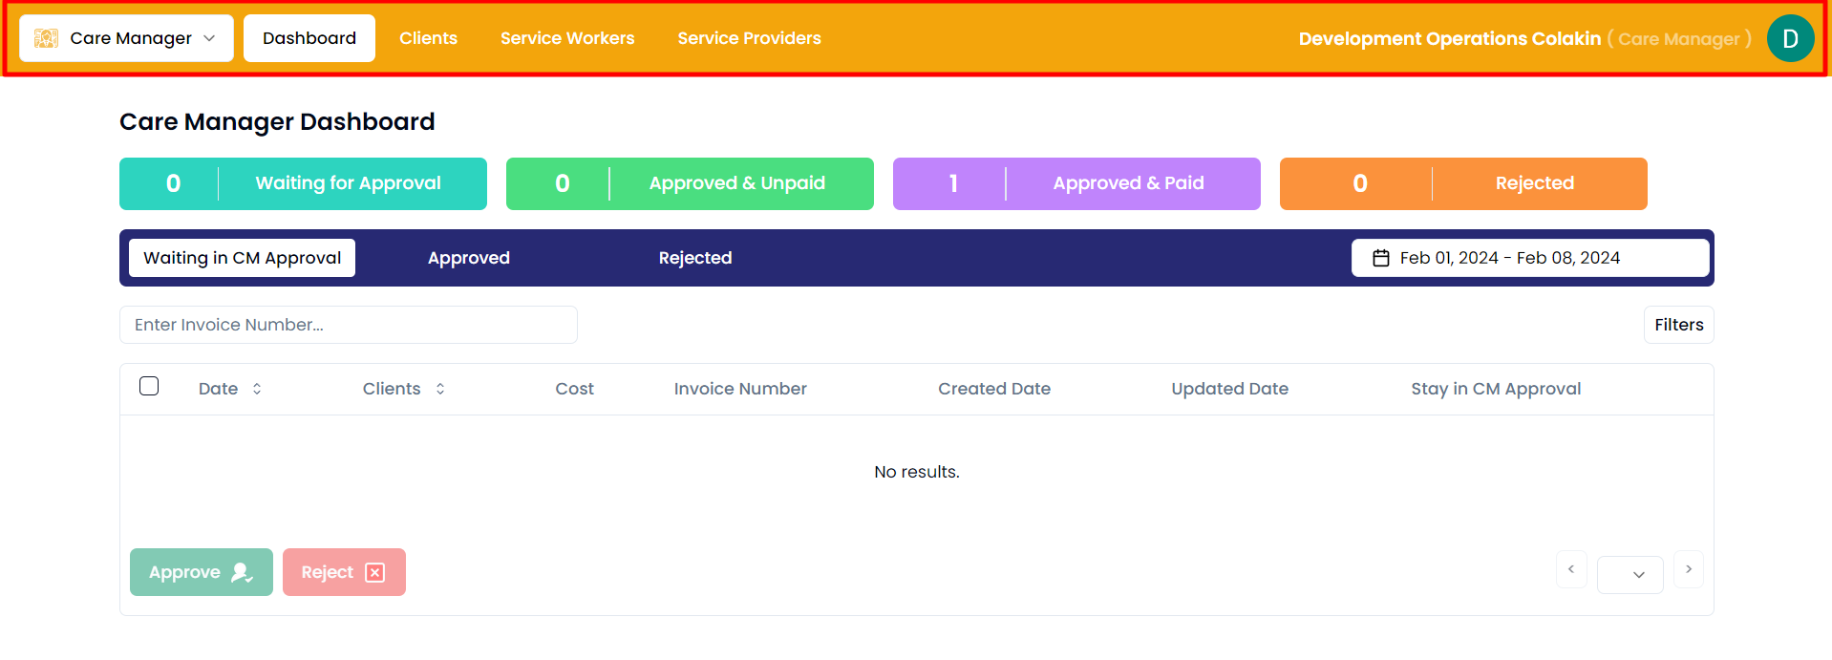Viewport: 1832px width, 660px height.
Task: Focus the Enter Invoice Number field
Action: coord(348,325)
